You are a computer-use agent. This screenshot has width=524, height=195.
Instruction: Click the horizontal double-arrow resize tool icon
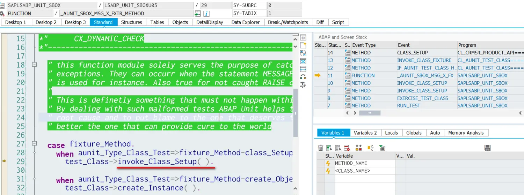(303, 69)
